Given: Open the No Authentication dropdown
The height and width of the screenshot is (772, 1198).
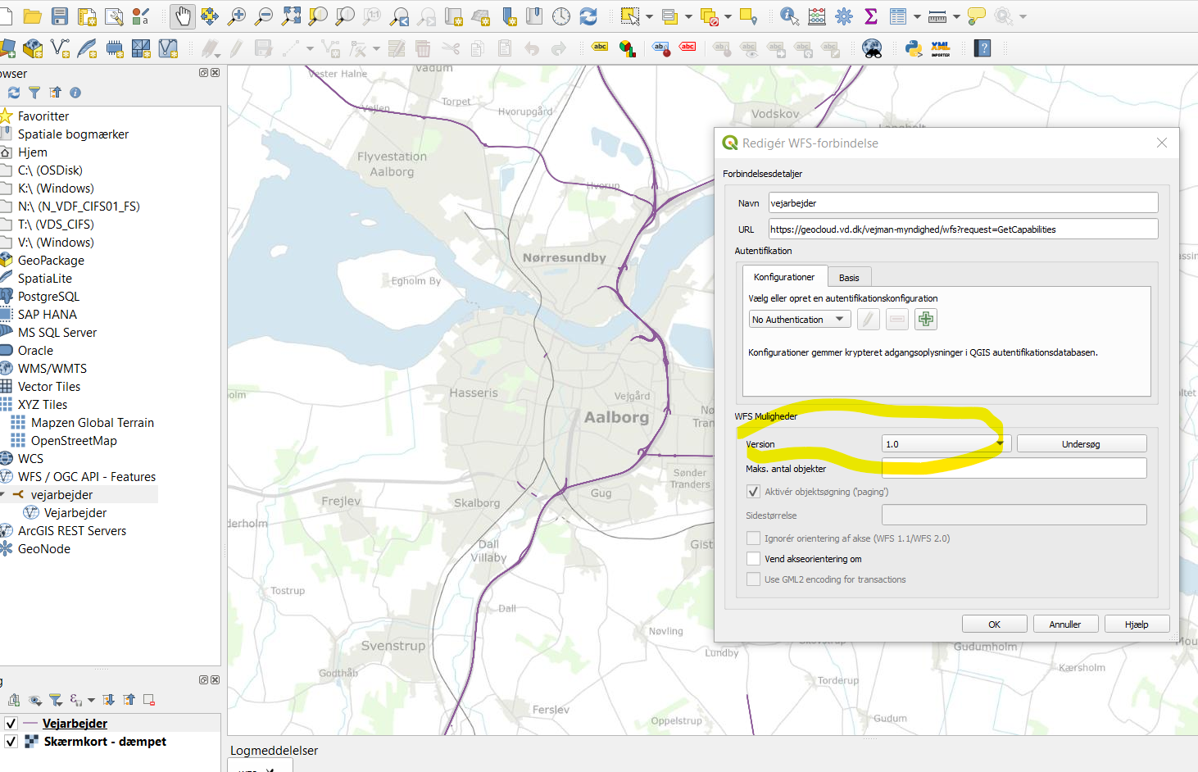Looking at the screenshot, I should [799, 320].
